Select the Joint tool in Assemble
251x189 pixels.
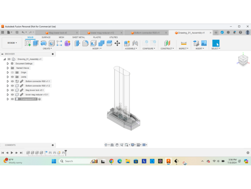tap(135, 43)
